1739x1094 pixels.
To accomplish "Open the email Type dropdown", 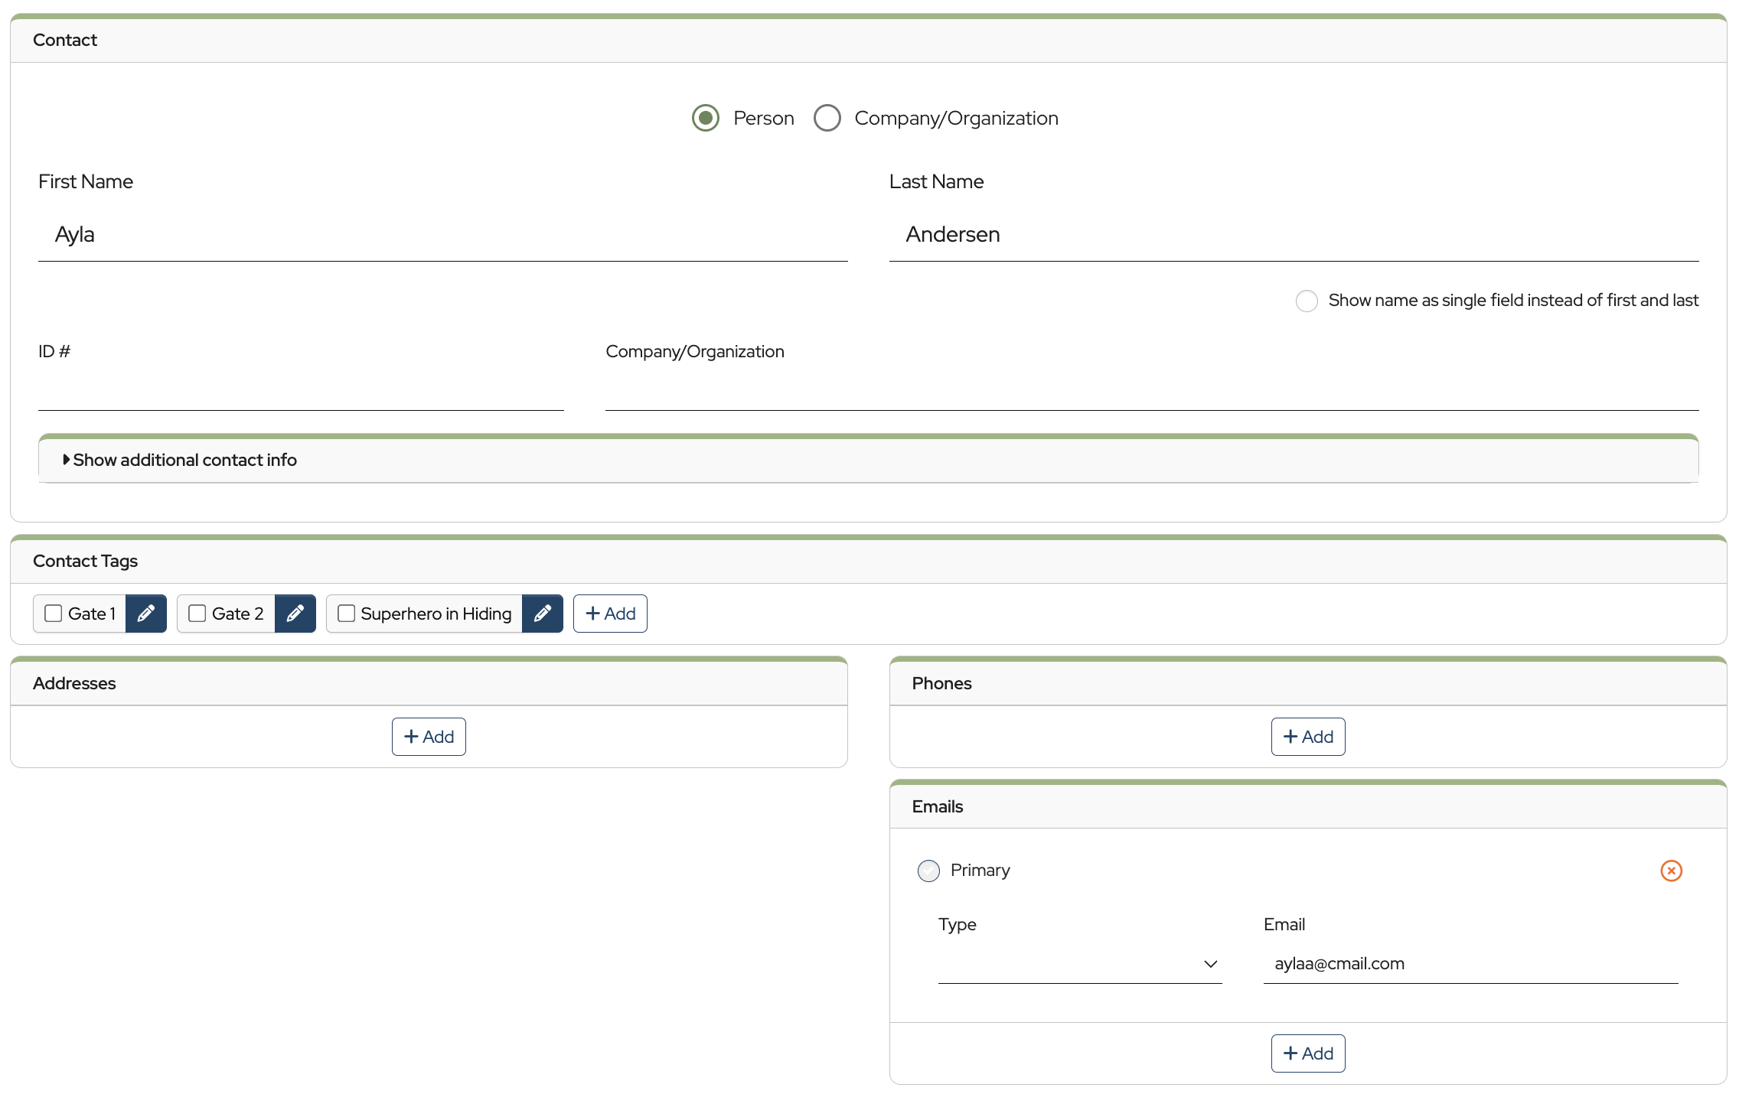I will 1079,964.
